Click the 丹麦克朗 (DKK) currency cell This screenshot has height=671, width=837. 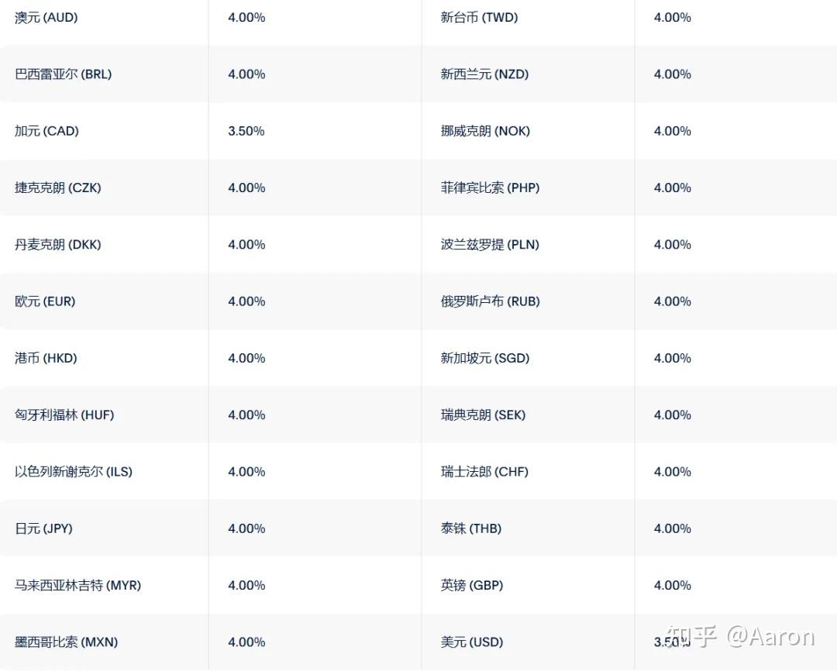[x=58, y=244]
